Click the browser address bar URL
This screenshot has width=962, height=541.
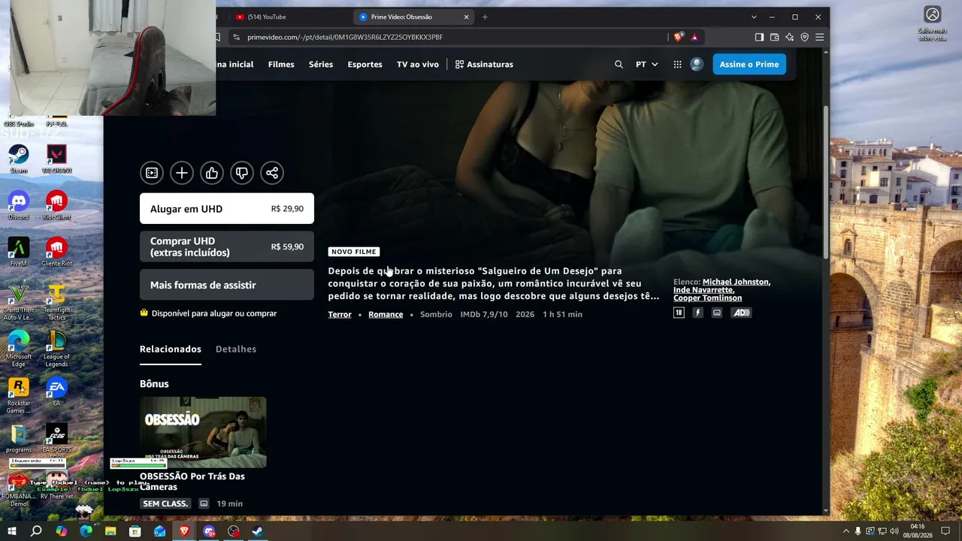pos(345,37)
